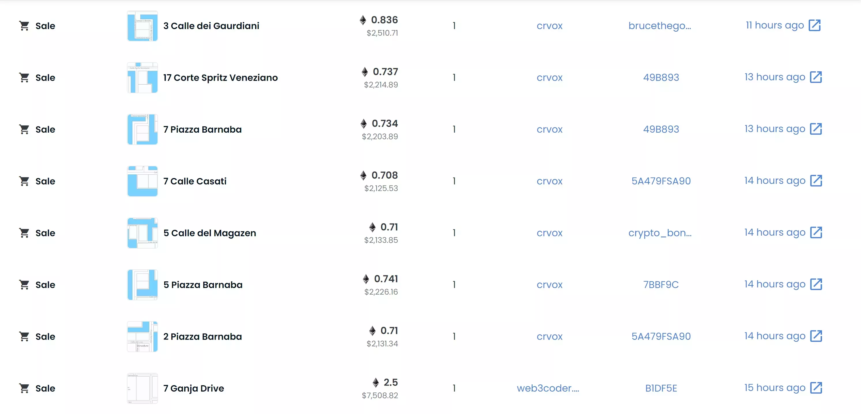Open buyer profile brucethego...
Screen dimensions: 861x414
(659, 26)
